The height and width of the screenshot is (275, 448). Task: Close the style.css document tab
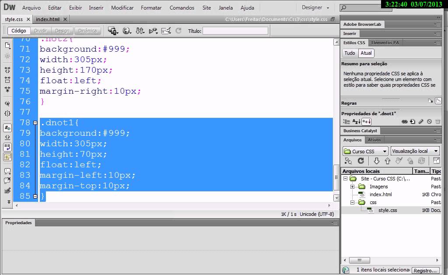click(28, 19)
